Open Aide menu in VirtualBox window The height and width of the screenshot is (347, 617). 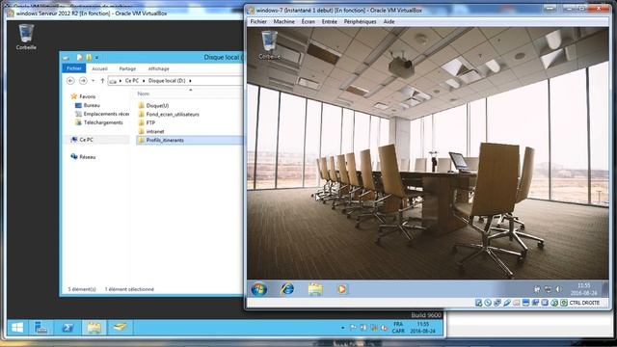pyautogui.click(x=389, y=21)
